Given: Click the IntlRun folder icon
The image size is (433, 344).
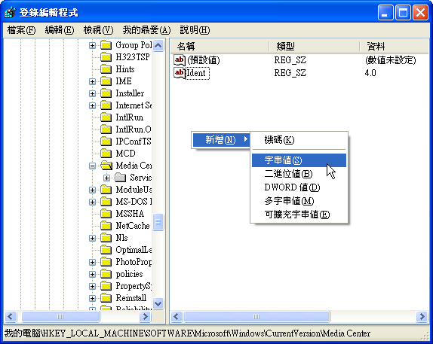Looking at the screenshot, I should (x=106, y=117).
